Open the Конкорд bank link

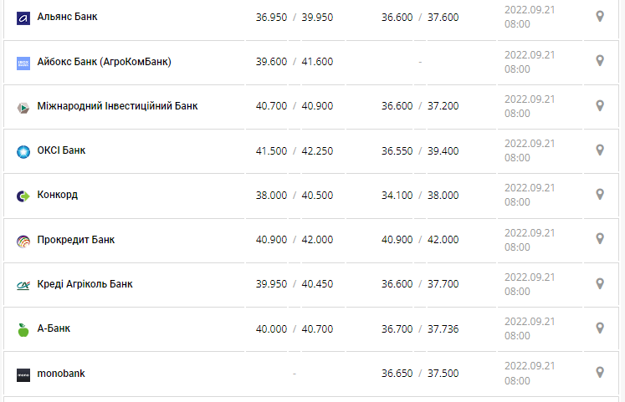tap(58, 195)
